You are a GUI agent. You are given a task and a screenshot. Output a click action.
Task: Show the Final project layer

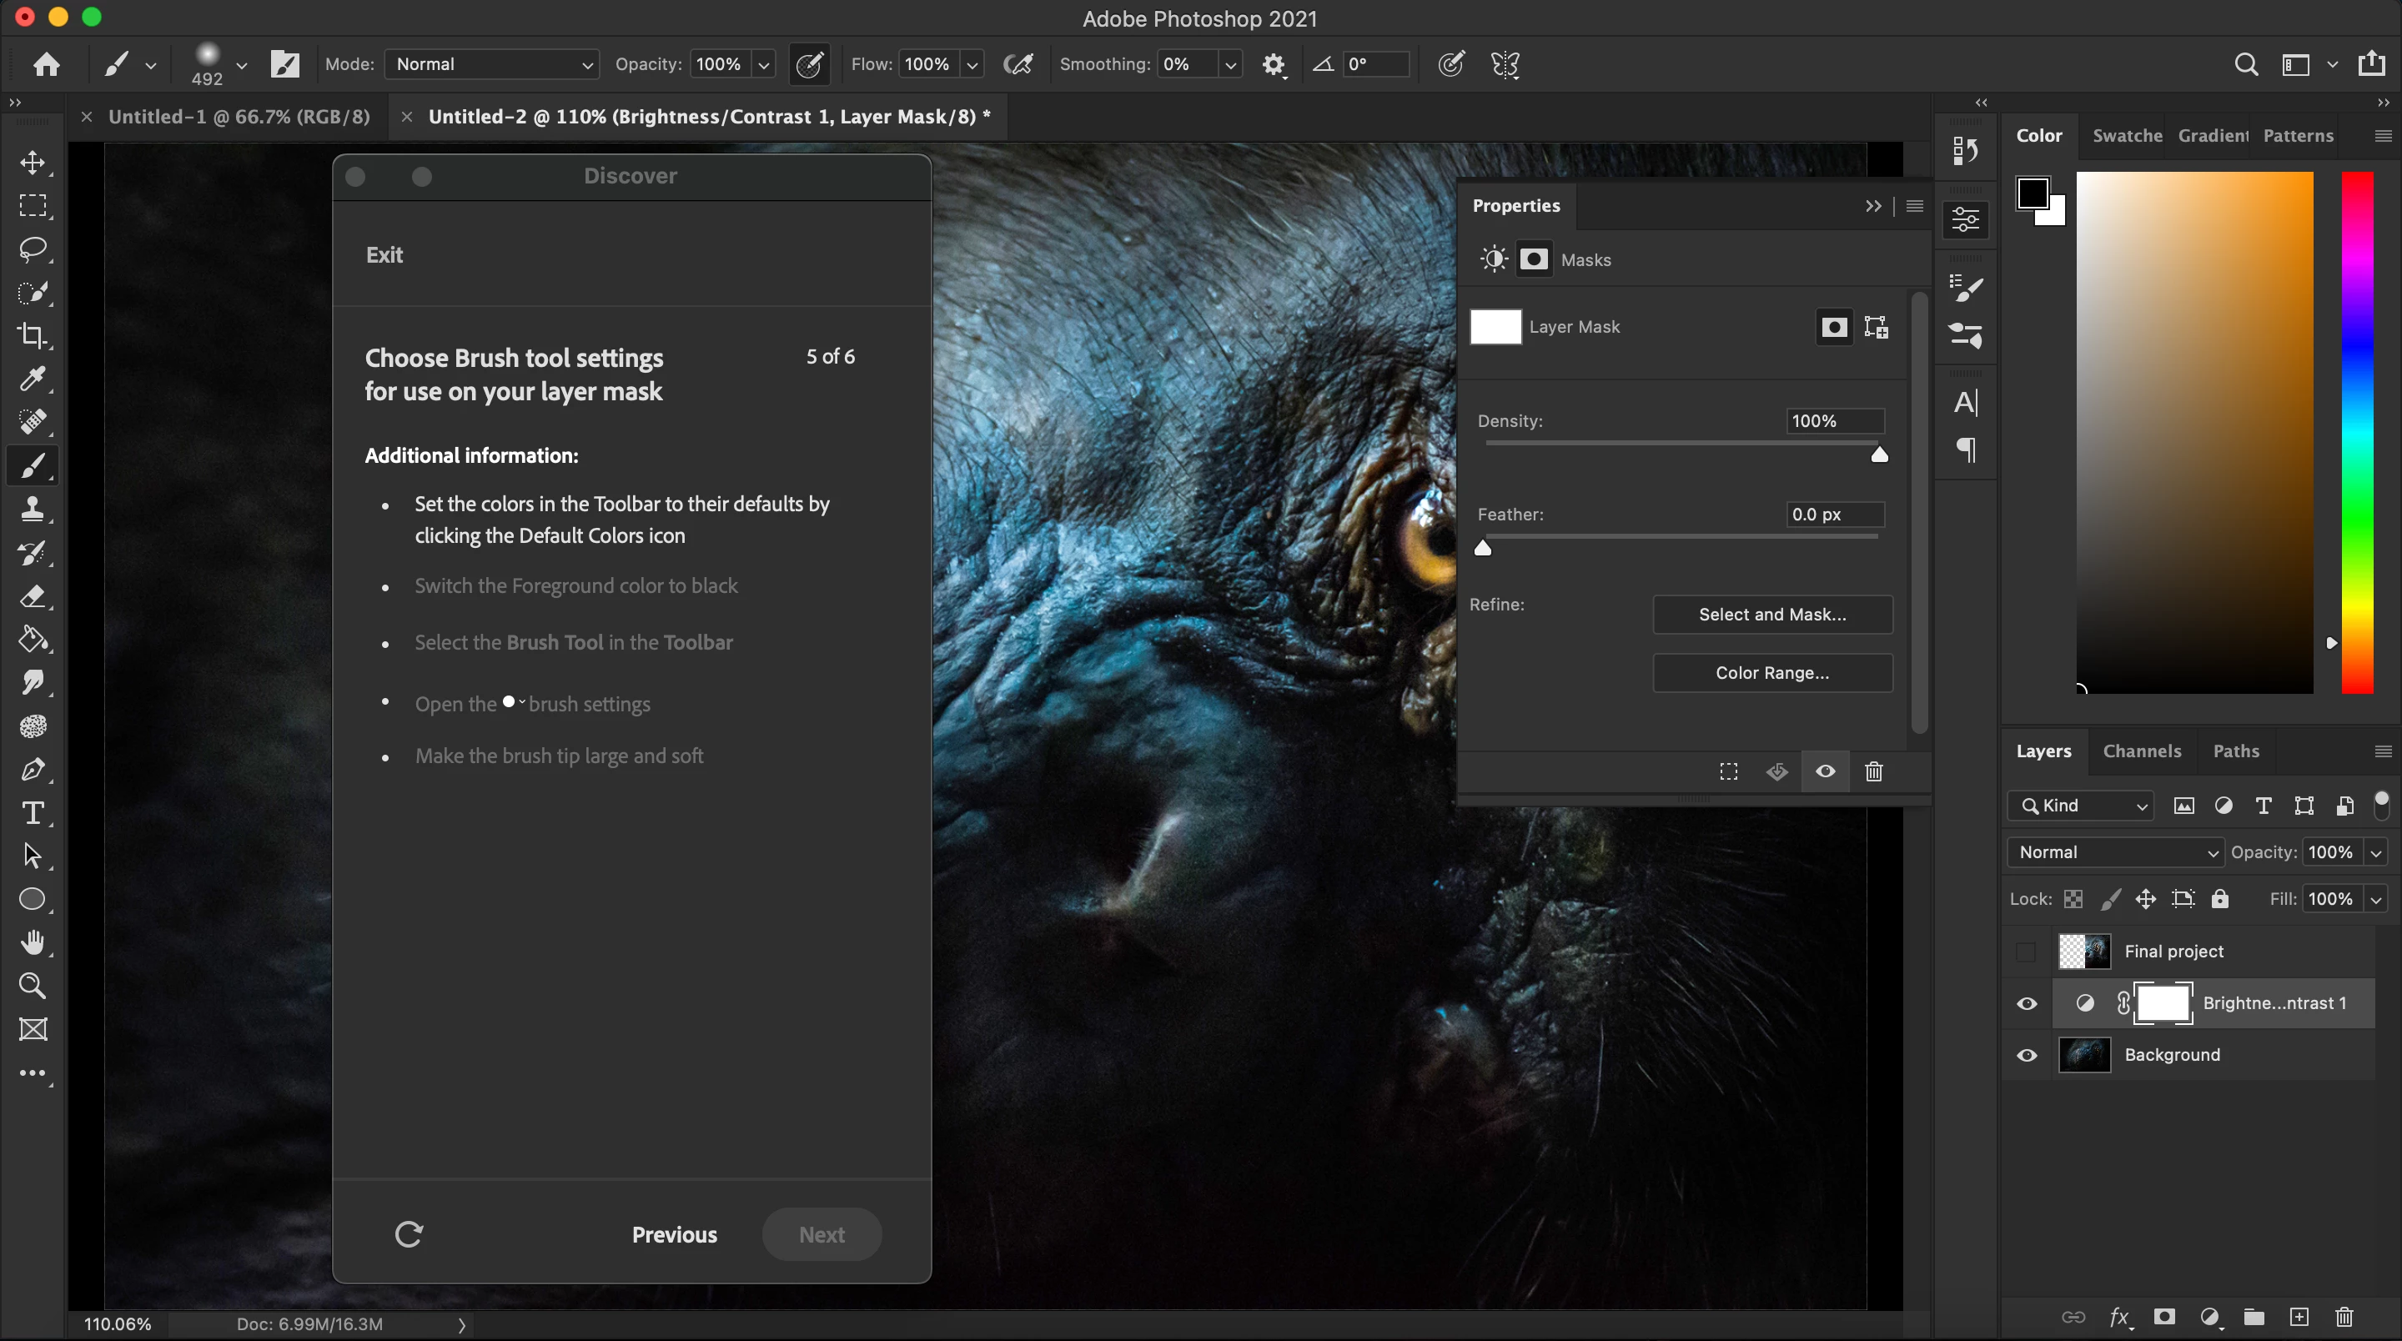point(2026,952)
